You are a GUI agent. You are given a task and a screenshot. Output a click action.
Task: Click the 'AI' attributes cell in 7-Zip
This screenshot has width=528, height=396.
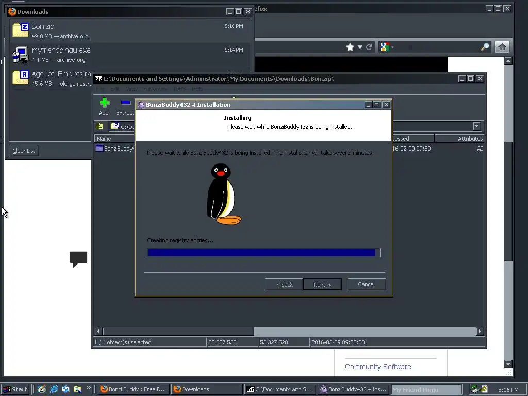[480, 148]
